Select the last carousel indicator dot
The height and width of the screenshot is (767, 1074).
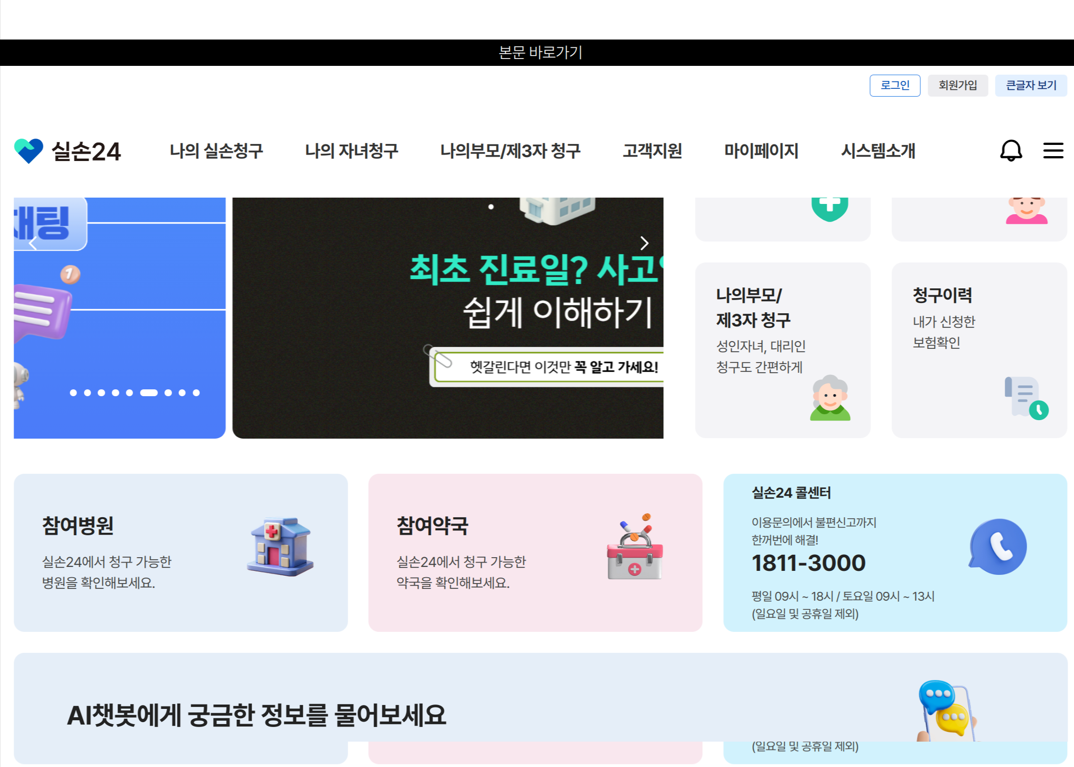tap(196, 393)
